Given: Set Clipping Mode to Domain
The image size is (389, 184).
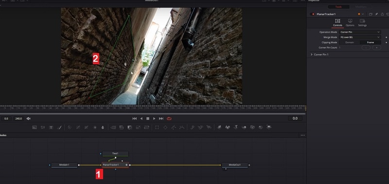Looking at the screenshot, I should click(350, 42).
